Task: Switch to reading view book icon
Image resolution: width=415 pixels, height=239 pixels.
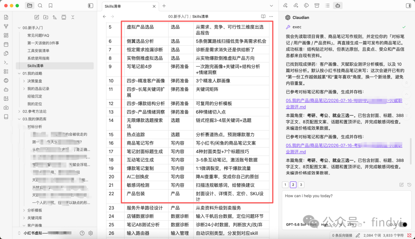Action: point(263,17)
